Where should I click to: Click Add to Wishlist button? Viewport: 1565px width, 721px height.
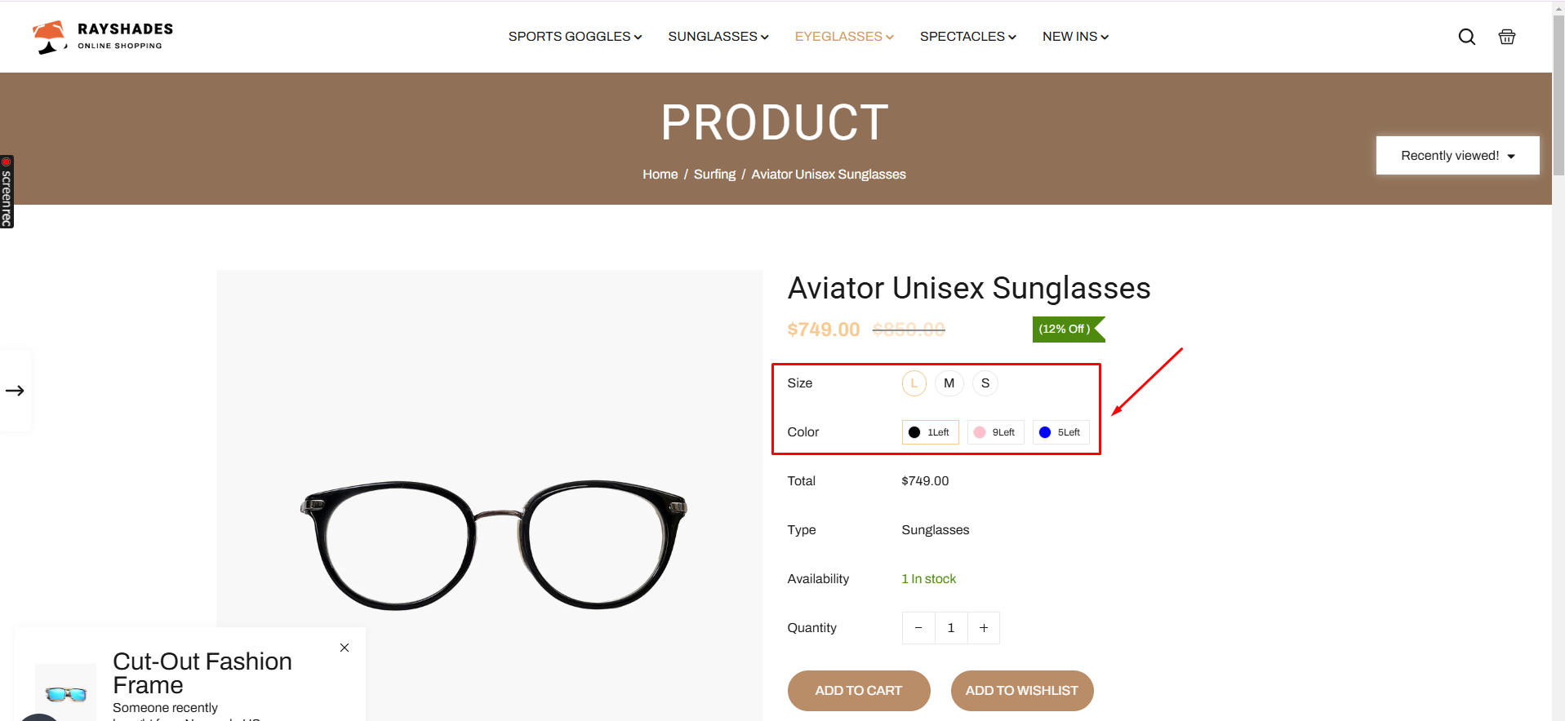(x=1022, y=691)
